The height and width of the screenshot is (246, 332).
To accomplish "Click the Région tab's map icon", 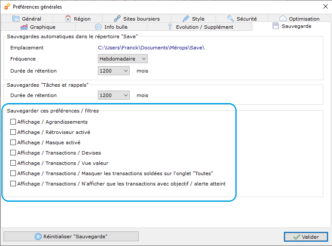I will tap(68, 18).
